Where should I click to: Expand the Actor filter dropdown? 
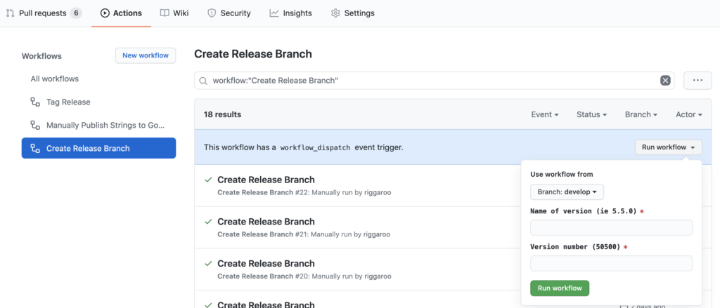(x=689, y=114)
